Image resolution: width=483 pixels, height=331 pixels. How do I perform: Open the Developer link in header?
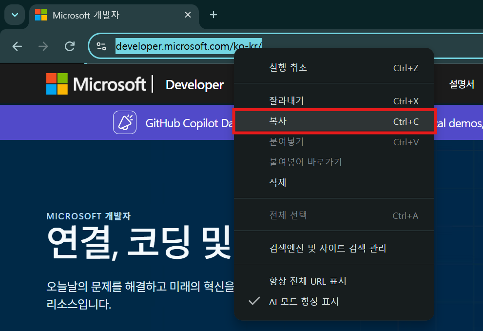tap(194, 85)
